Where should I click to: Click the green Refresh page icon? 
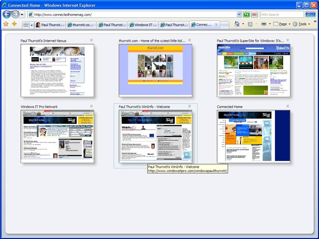tap(246, 14)
